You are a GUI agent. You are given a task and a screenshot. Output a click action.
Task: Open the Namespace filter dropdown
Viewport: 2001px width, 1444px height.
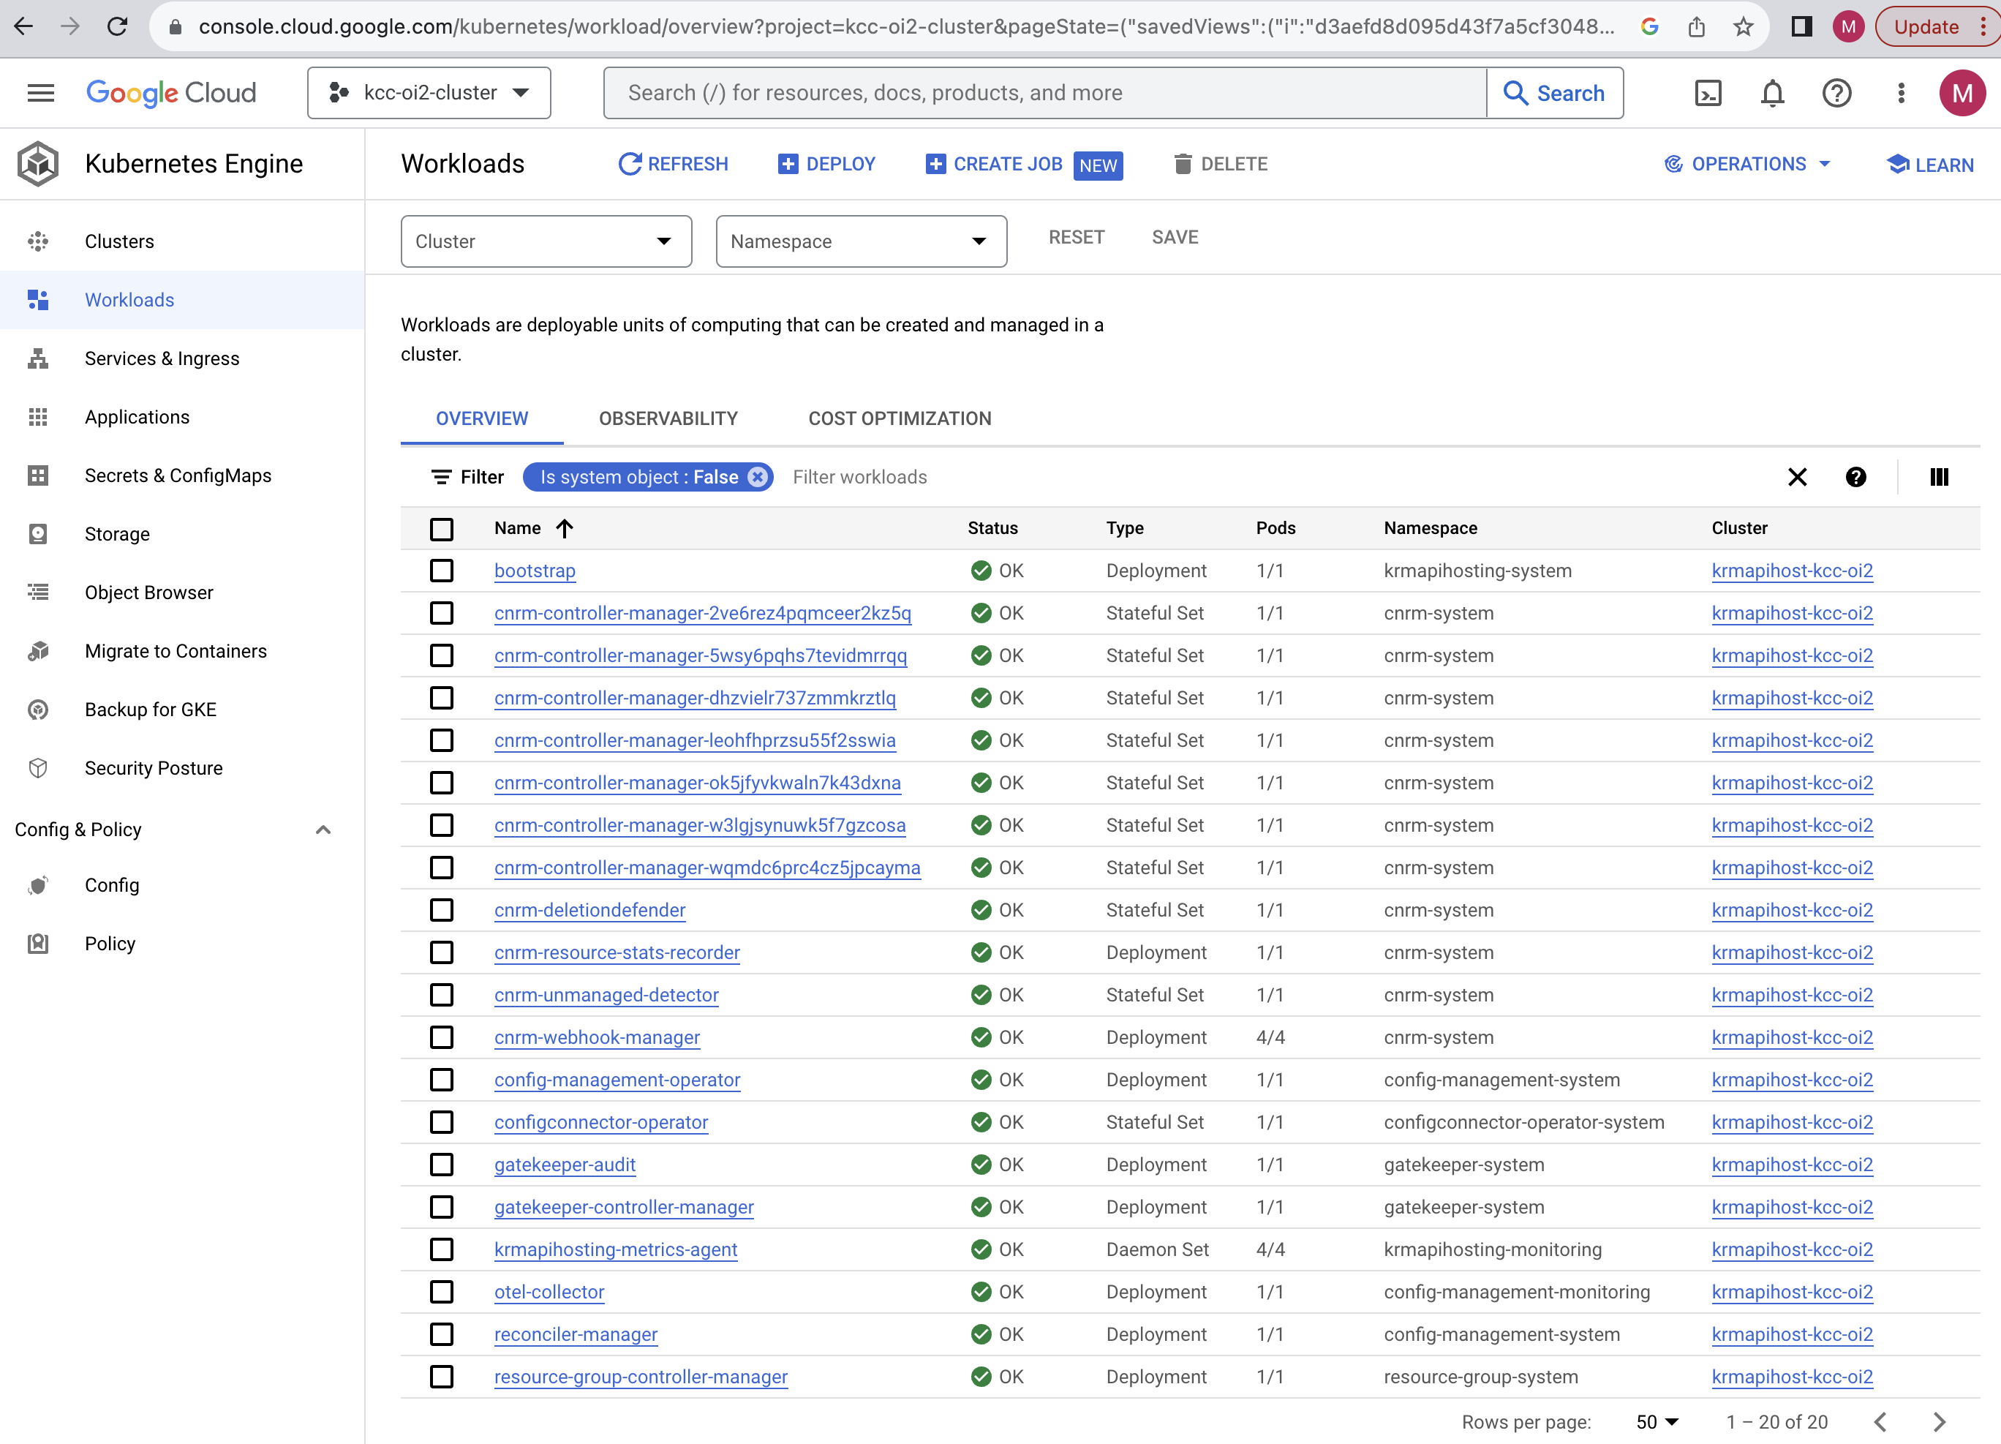(x=861, y=241)
